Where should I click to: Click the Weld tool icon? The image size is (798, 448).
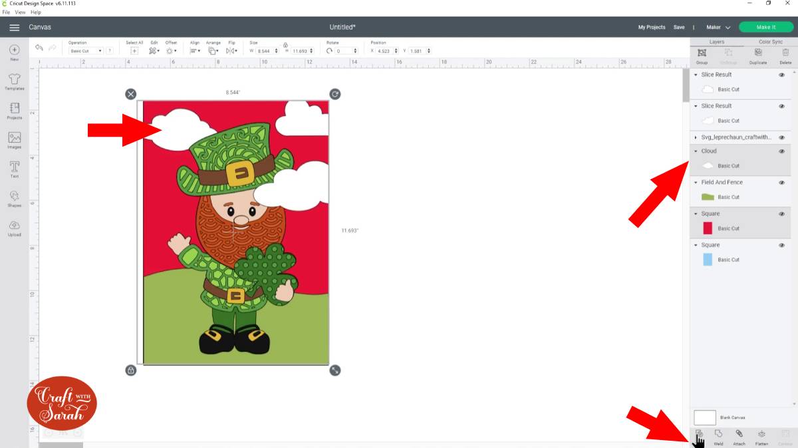pos(718,435)
